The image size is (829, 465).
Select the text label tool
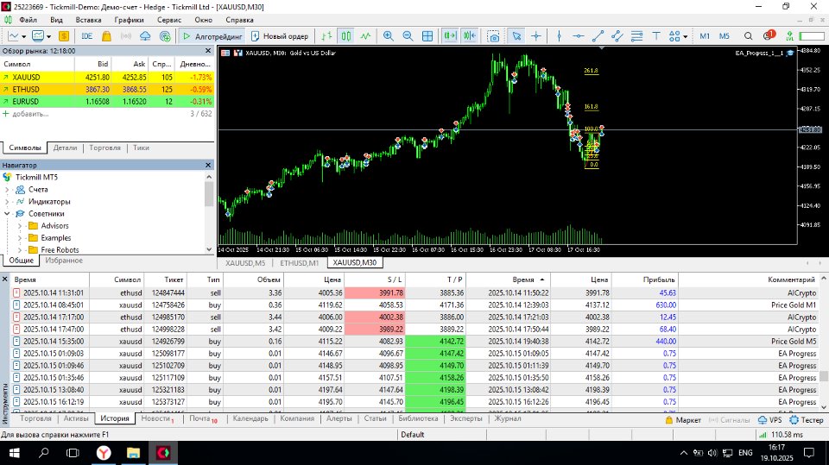point(656,36)
